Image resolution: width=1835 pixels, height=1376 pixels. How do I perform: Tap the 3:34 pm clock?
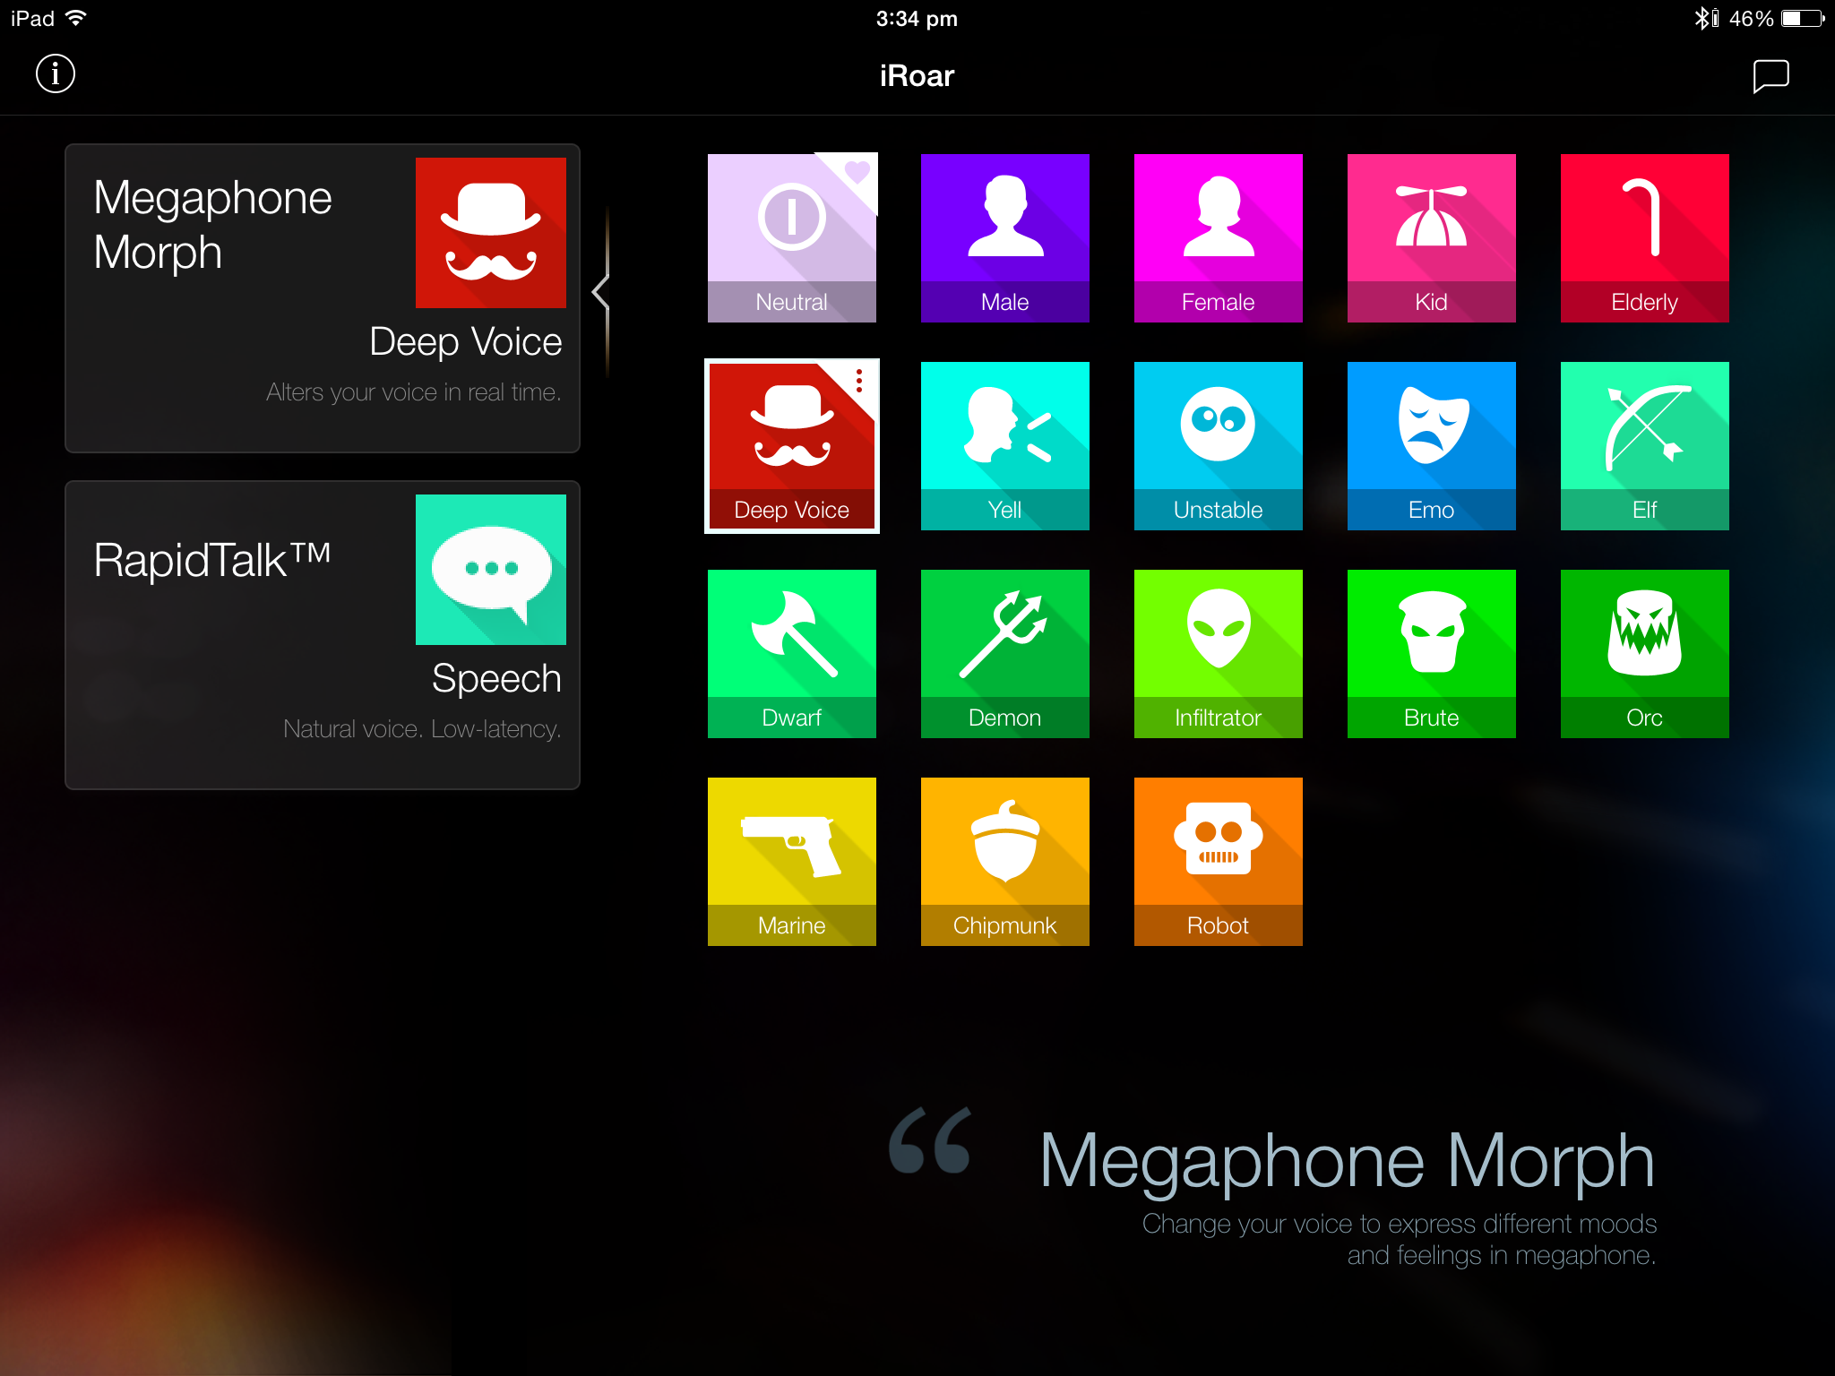click(917, 19)
